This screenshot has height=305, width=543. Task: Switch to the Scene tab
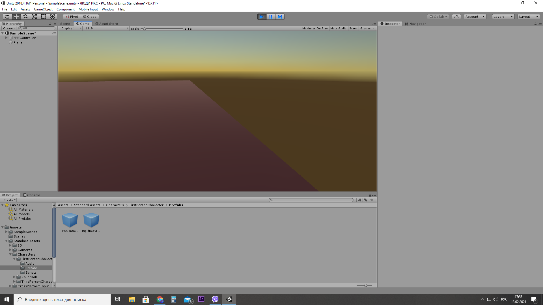click(65, 24)
